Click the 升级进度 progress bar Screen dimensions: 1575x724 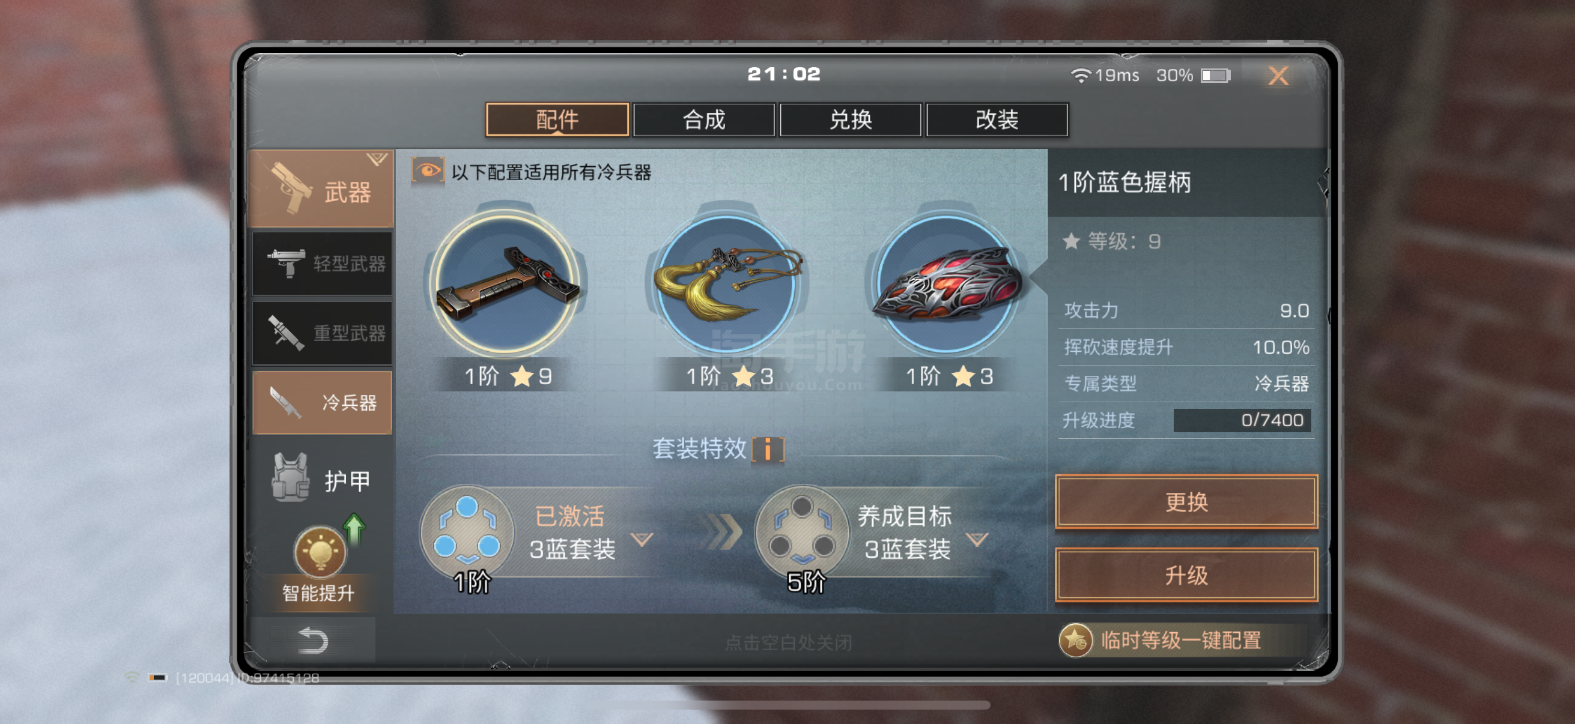point(1242,420)
